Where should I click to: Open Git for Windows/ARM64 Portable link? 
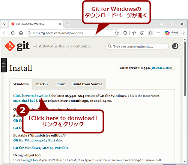(41, 148)
